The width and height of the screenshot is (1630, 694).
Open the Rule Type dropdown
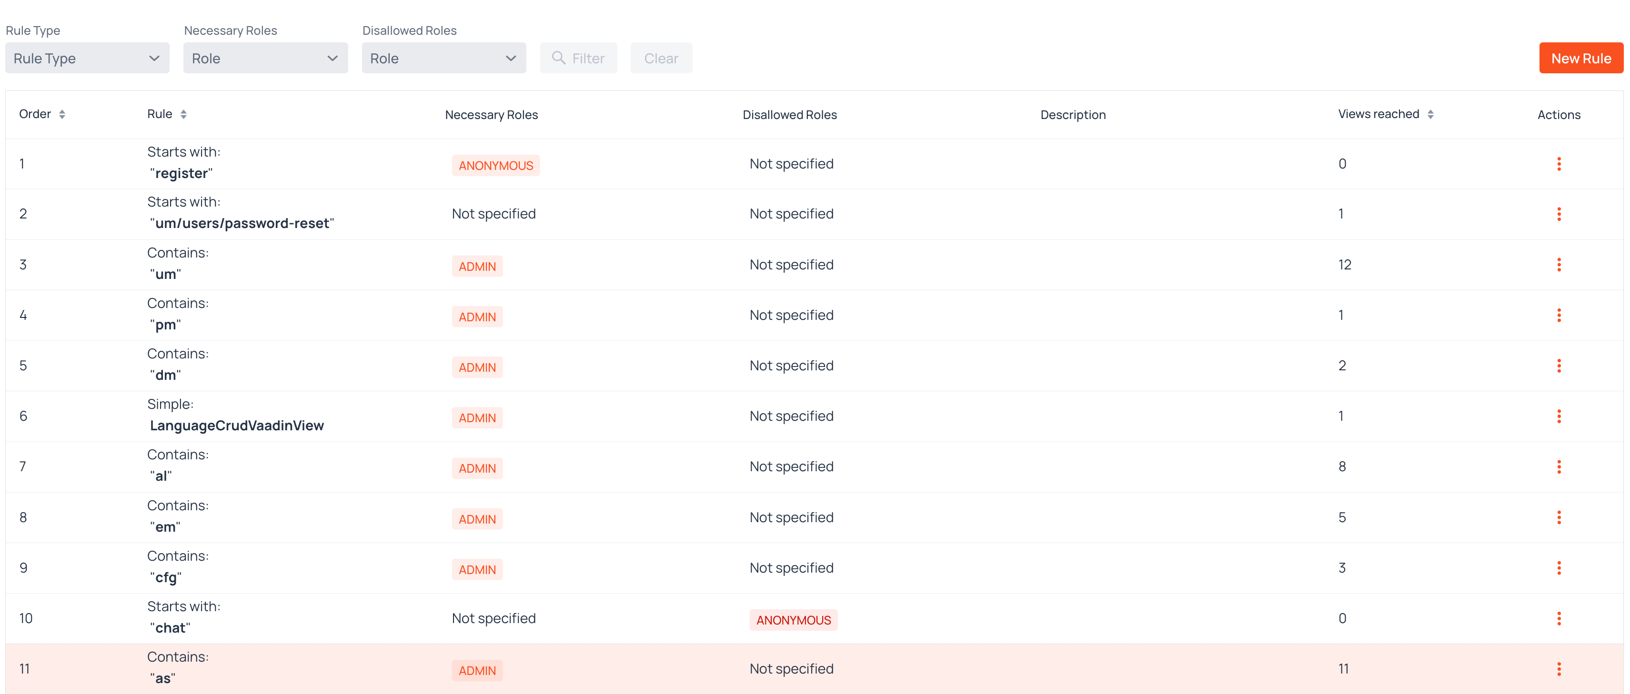(x=87, y=58)
